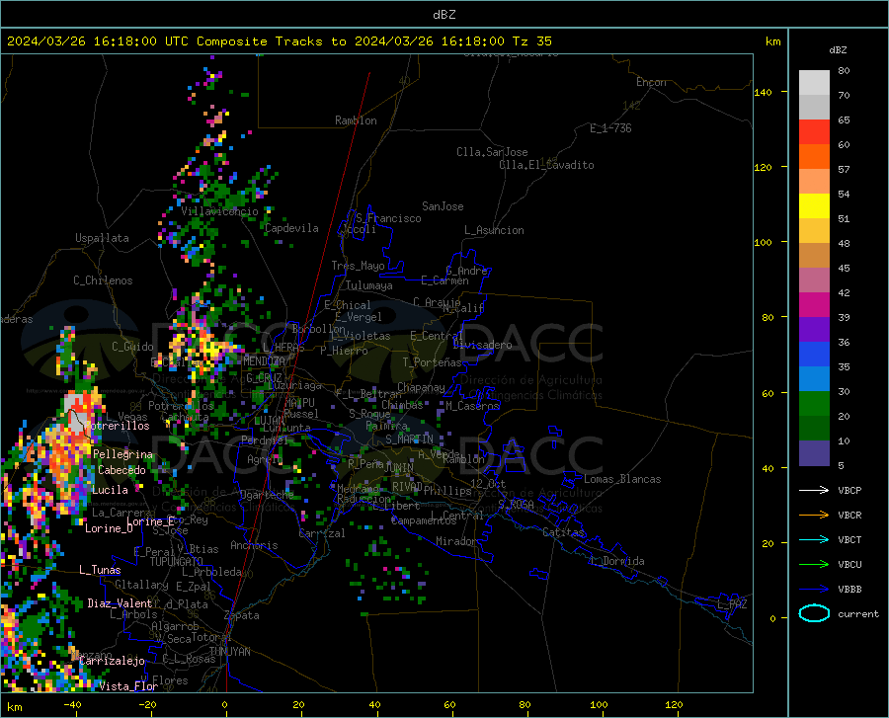Click the Mirador map label
The image size is (889, 718).
click(456, 541)
